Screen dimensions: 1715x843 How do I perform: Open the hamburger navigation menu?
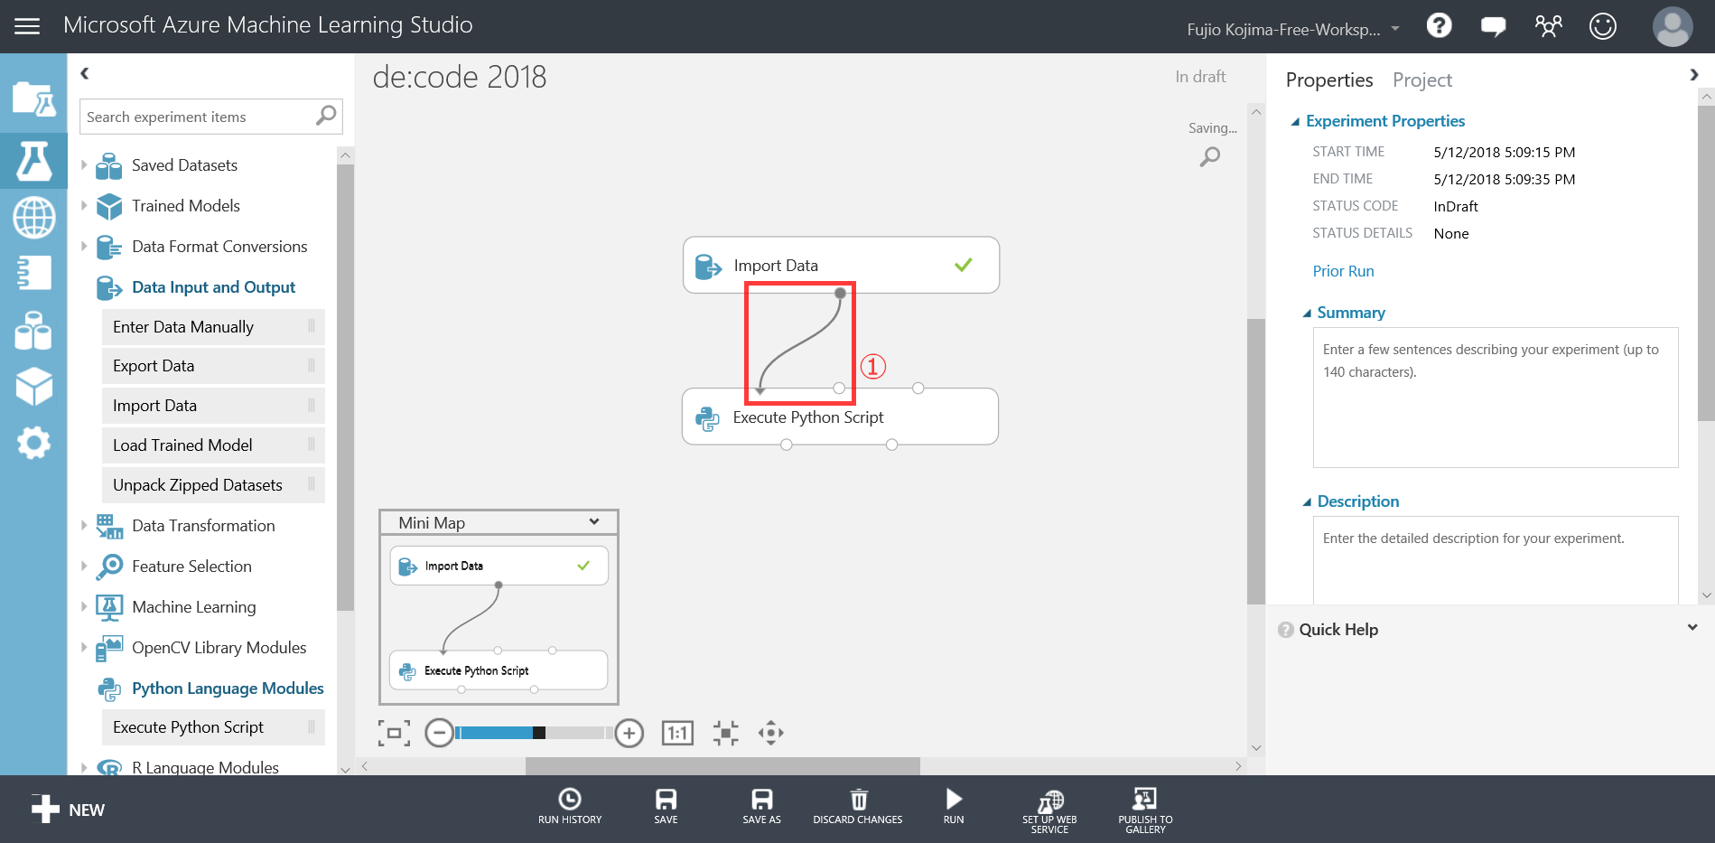tap(27, 26)
